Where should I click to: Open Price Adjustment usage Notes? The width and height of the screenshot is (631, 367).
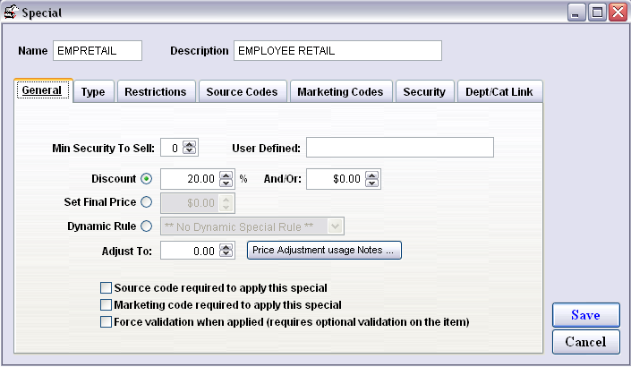coord(324,250)
